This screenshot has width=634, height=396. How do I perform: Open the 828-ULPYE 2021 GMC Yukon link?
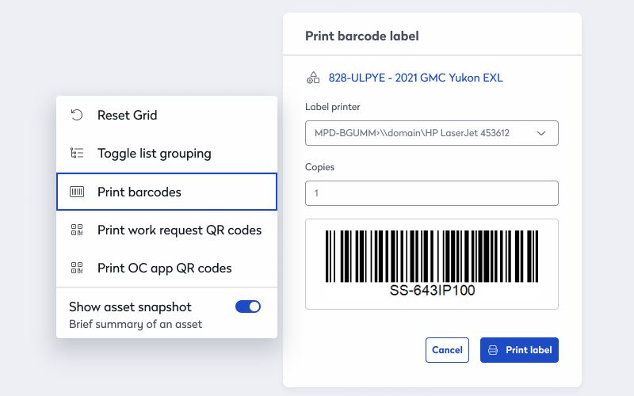[x=415, y=78]
